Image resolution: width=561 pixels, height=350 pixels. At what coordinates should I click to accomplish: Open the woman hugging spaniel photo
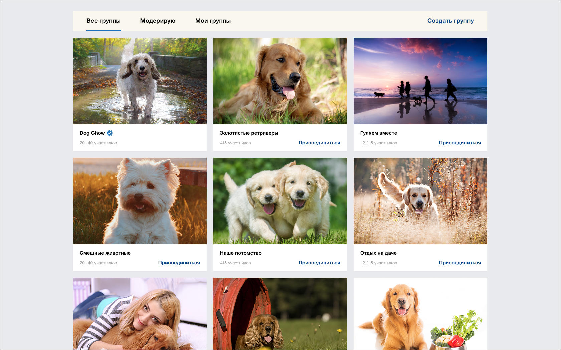[x=140, y=314]
